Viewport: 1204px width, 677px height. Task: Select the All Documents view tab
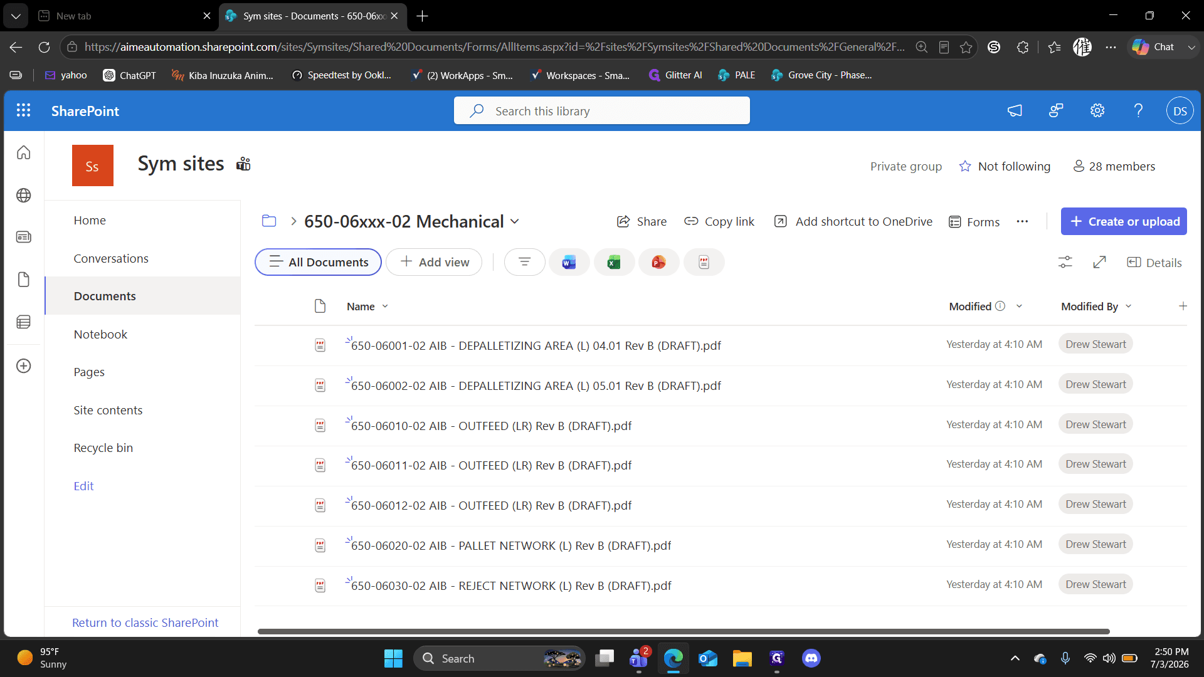318,262
